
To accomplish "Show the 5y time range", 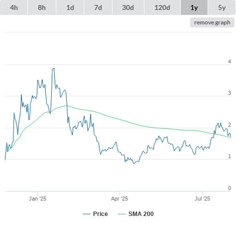I will [x=222, y=7].
